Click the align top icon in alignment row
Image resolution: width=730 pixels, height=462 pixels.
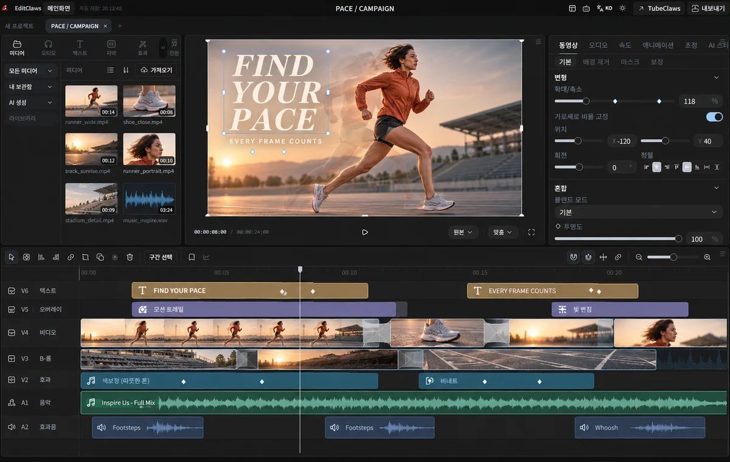pos(677,167)
